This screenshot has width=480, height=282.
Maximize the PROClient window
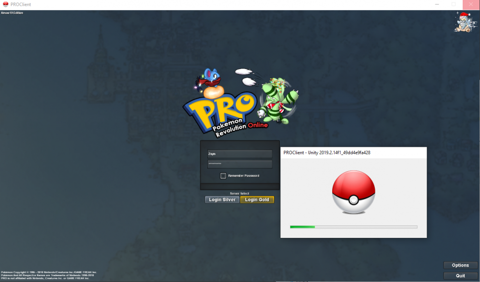point(454,4)
